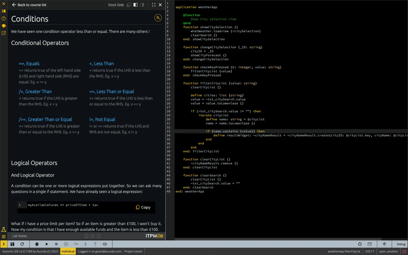
Task: Click the 'Logged in as guest@aucoda.com' status
Action: [x=100, y=251]
